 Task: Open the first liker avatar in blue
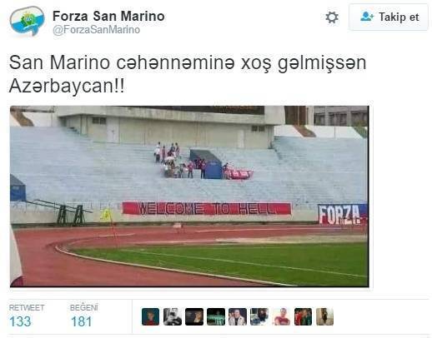150,316
